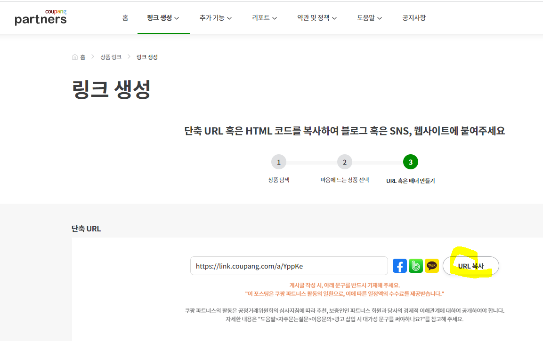Expand the 추가 기능 dropdown menu
Screen dimensions: 543x341
pos(215,18)
